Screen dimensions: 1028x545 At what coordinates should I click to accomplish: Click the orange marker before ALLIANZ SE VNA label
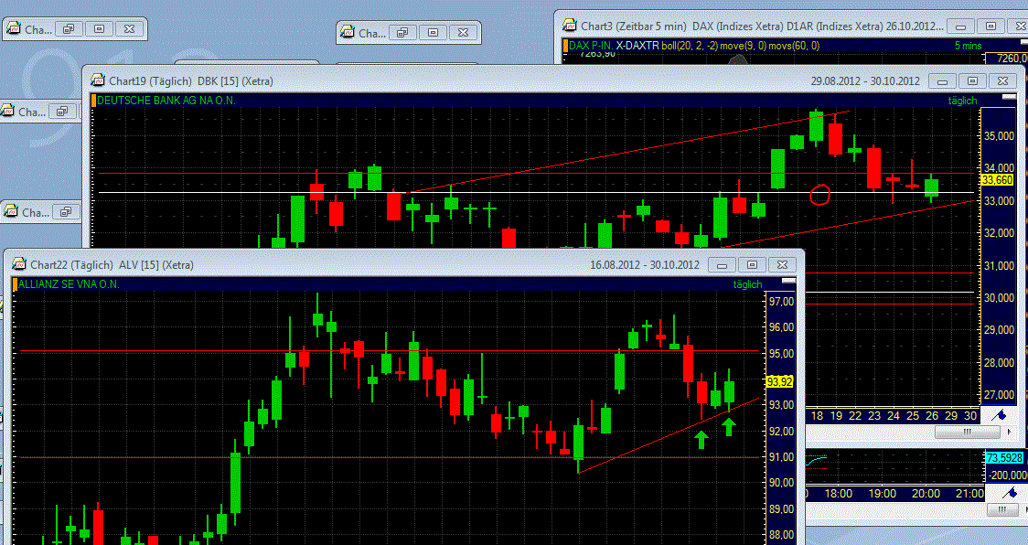14,284
